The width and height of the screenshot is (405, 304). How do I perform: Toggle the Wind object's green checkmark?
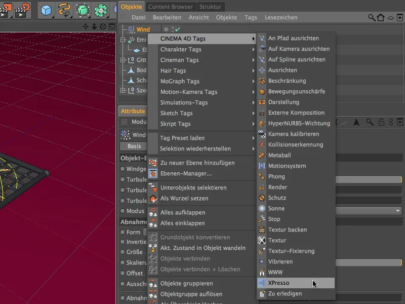178,29
